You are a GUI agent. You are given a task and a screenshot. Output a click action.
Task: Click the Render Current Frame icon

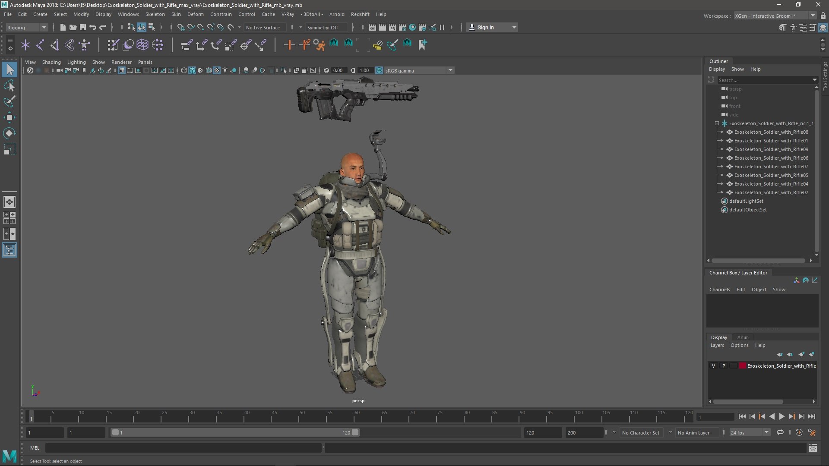click(x=382, y=27)
